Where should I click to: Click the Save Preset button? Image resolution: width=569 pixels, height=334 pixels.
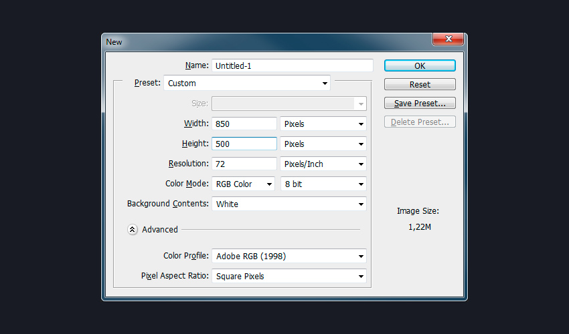point(420,104)
